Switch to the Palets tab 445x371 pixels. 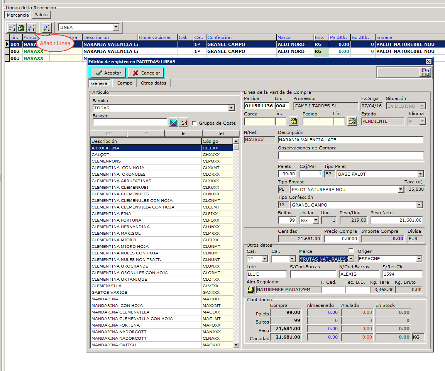pyautogui.click(x=41, y=15)
